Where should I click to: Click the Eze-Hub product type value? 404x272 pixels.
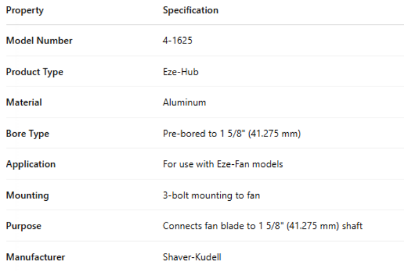coord(180,72)
